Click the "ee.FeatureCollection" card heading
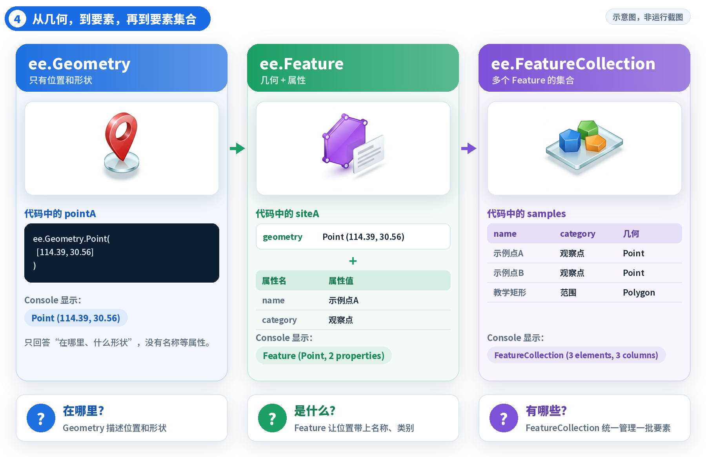Image resolution: width=706 pixels, height=457 pixels. click(x=573, y=64)
